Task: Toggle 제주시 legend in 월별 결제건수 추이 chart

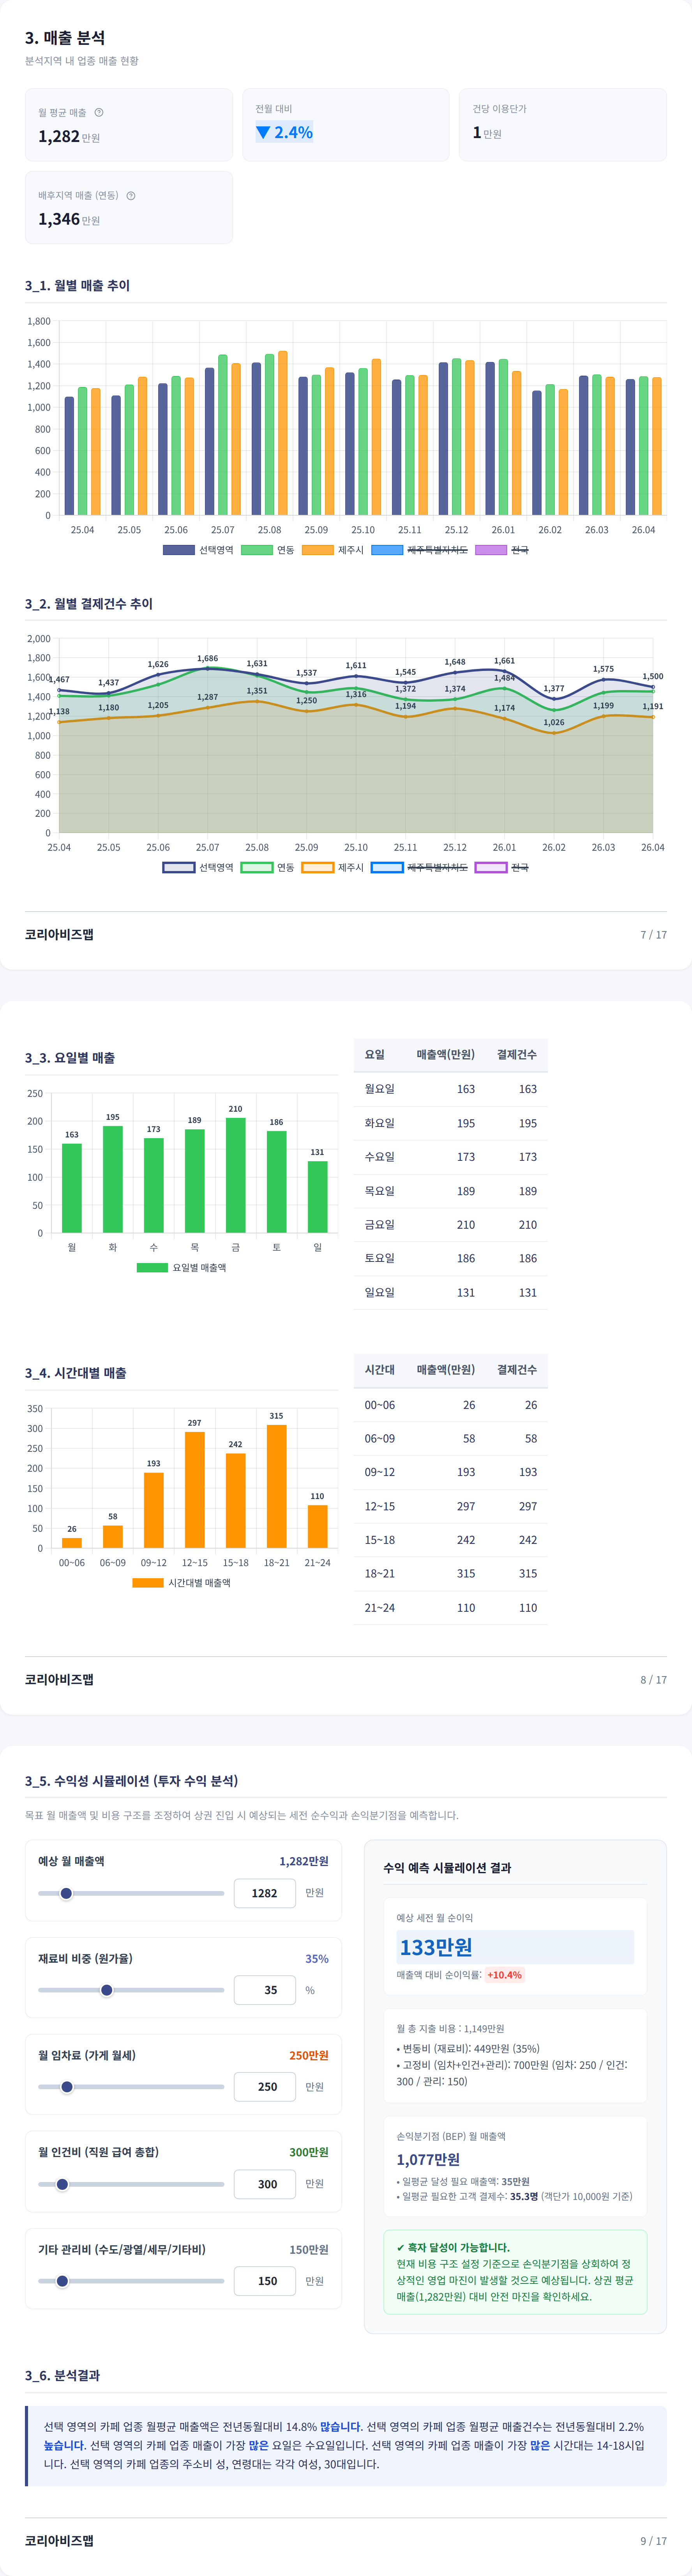Action: (x=332, y=867)
